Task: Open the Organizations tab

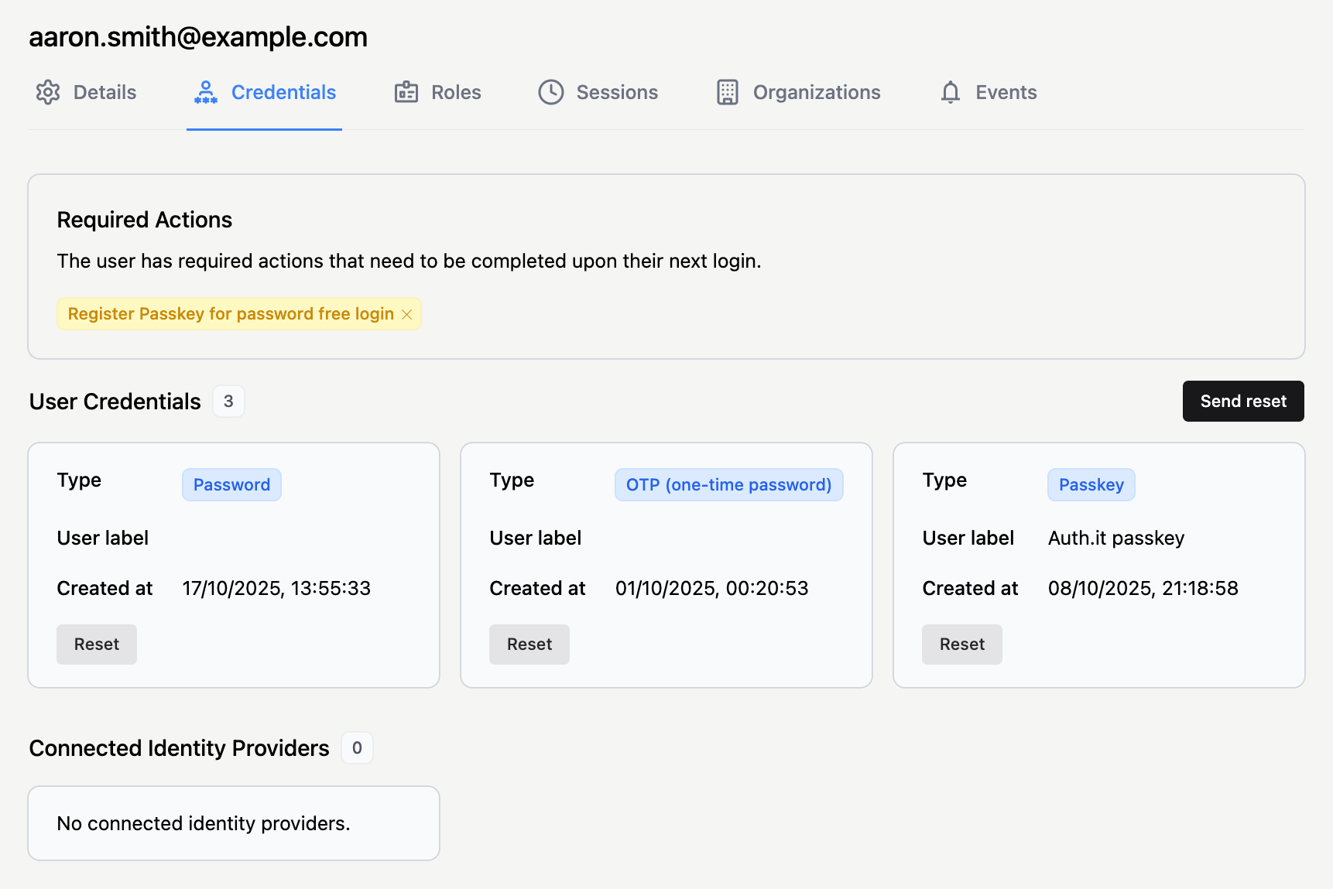Action: coord(816,92)
